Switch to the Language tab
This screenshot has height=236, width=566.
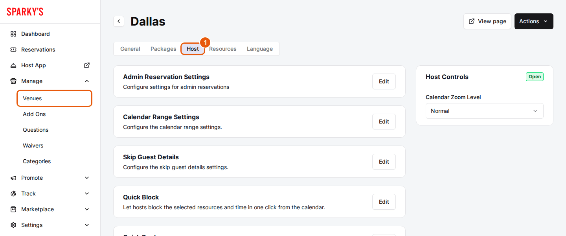260,49
